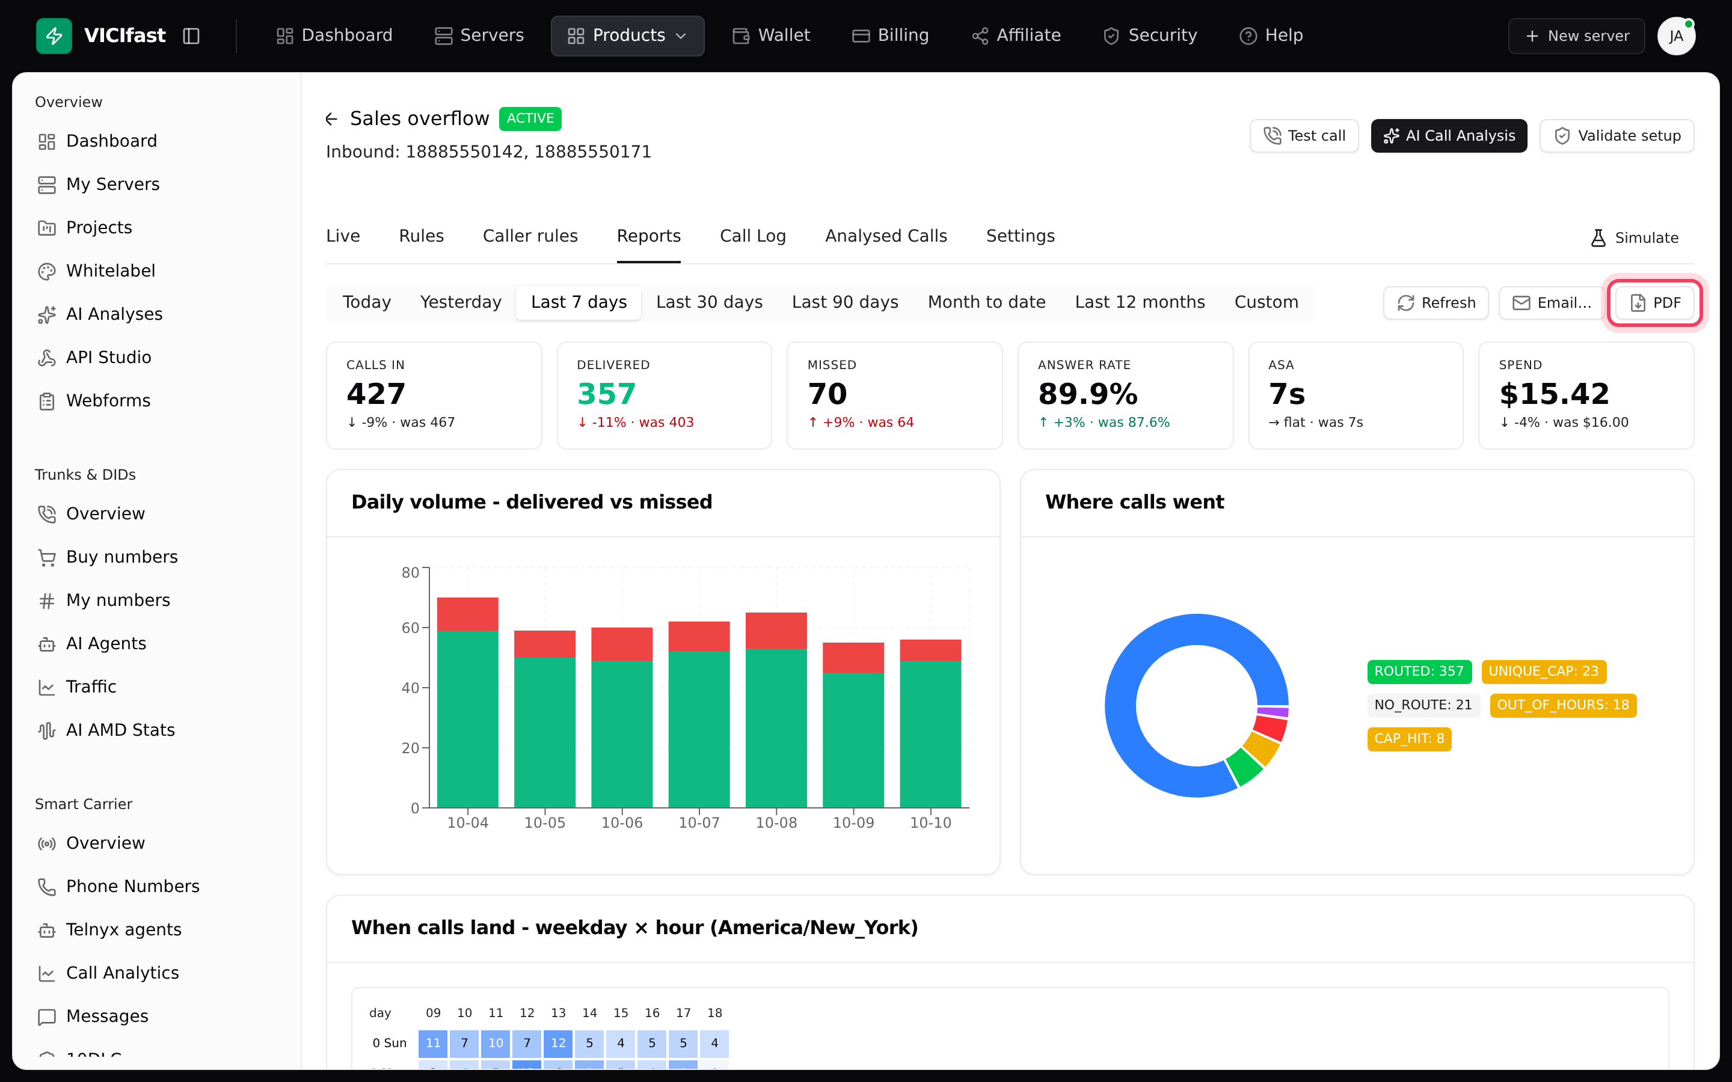Switch to the Live tab
This screenshot has width=1732, height=1082.
(x=343, y=236)
